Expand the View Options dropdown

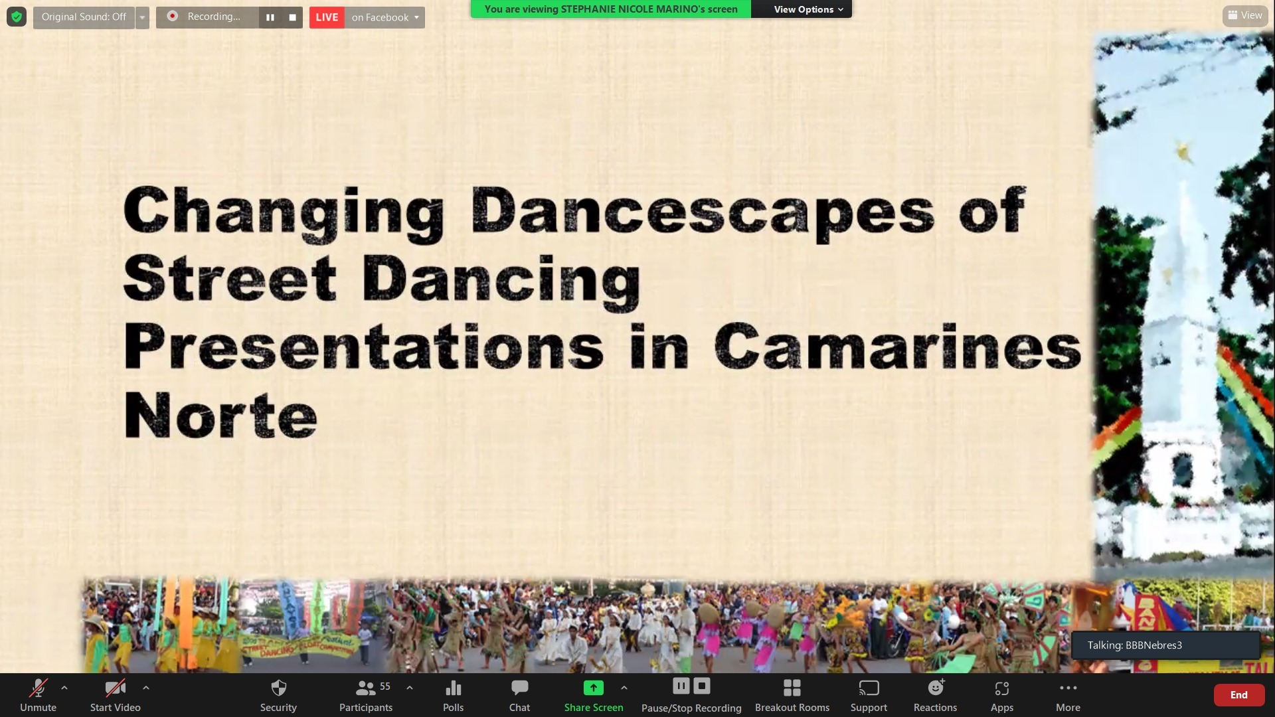(x=807, y=9)
